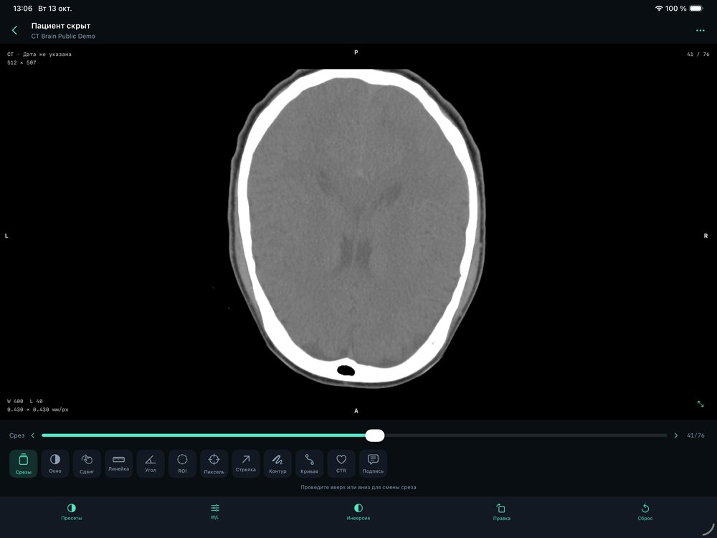Toggle Инверсия image inversion
Screen dimensions: 717x538
[358, 512]
